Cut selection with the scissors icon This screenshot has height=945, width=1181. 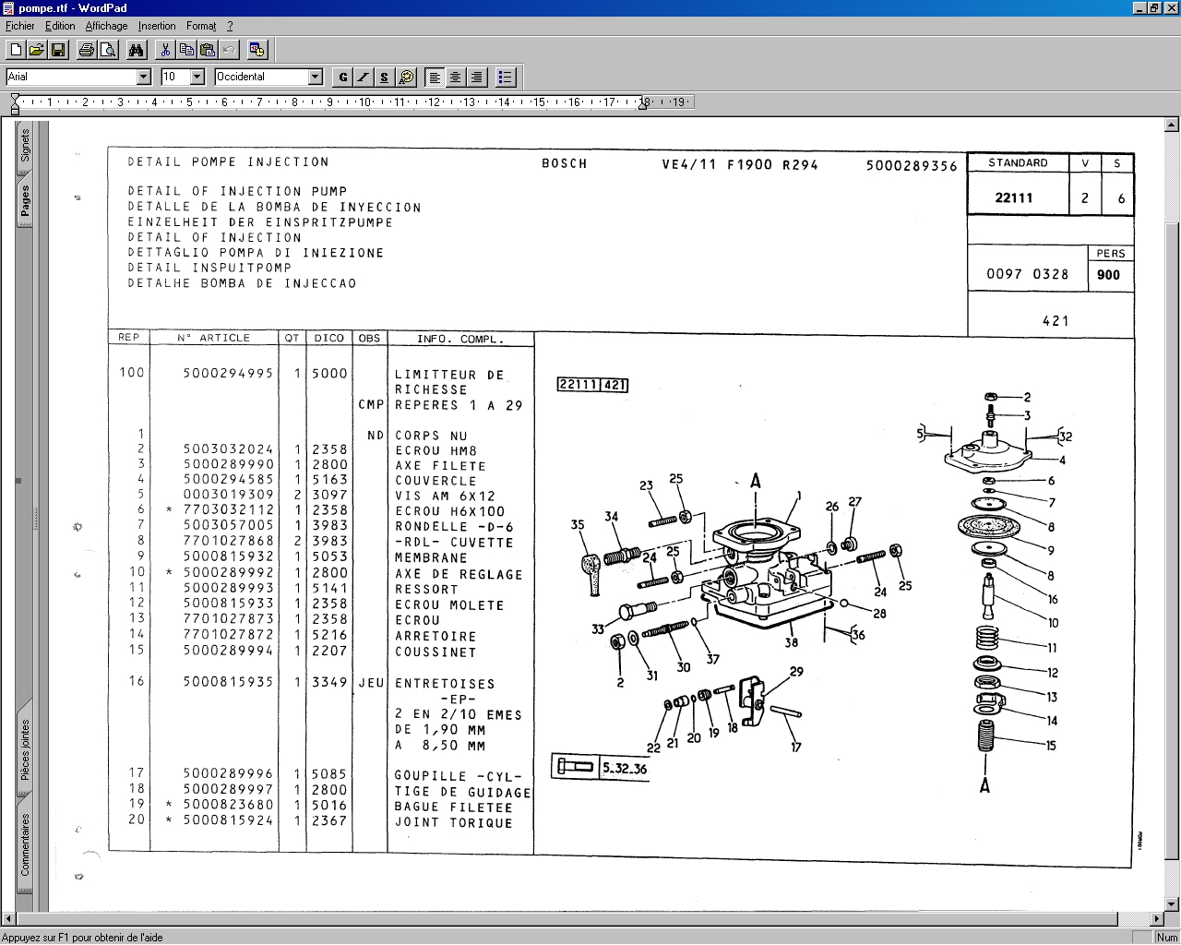(164, 50)
